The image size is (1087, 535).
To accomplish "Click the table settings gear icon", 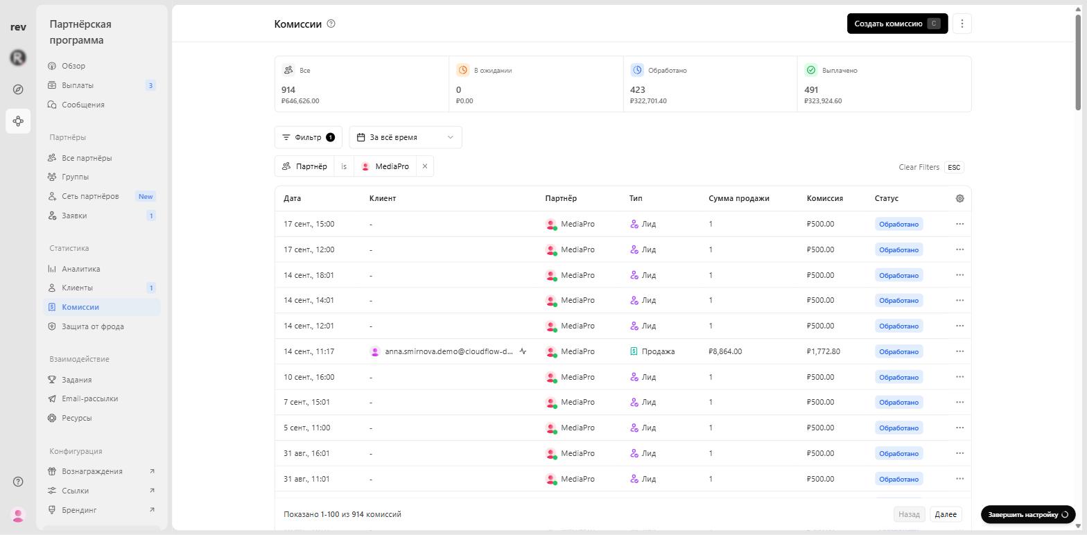I will point(959,198).
